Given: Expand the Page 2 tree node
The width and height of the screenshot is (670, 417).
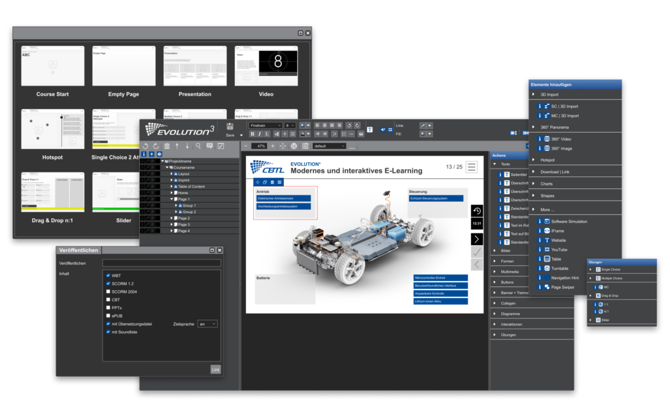Looking at the screenshot, I should tap(172, 218).
